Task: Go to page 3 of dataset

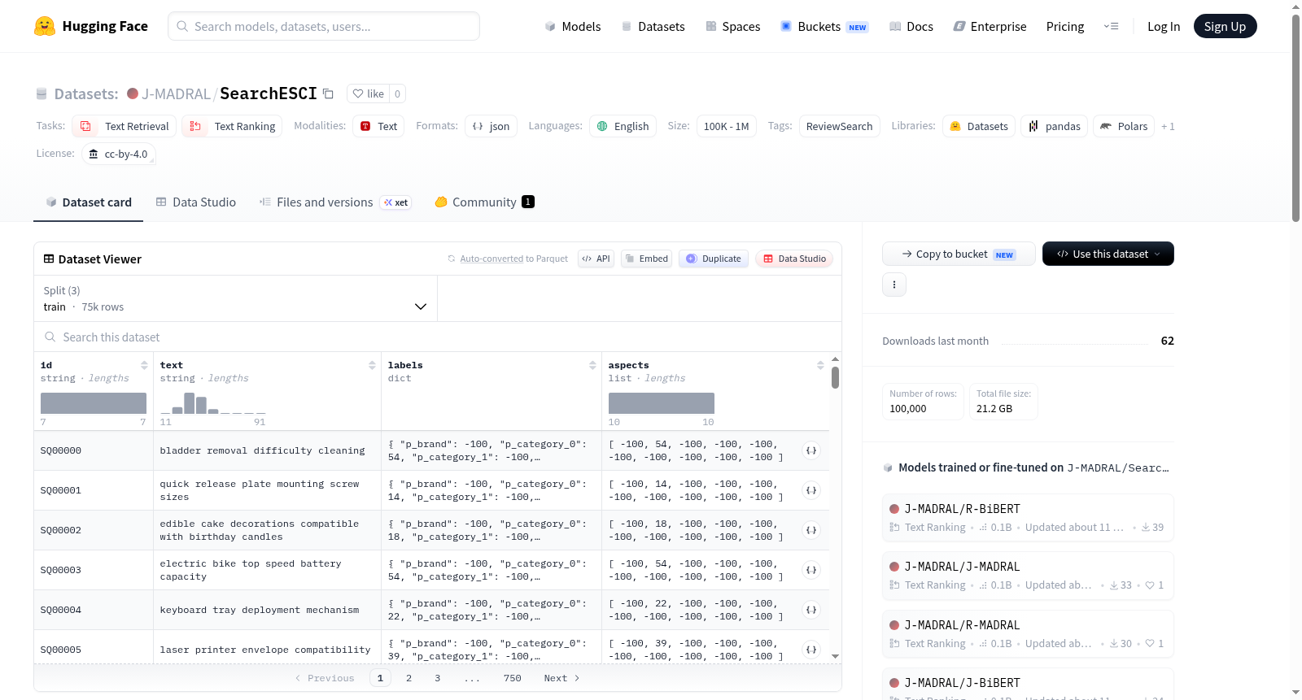Action: (x=437, y=678)
